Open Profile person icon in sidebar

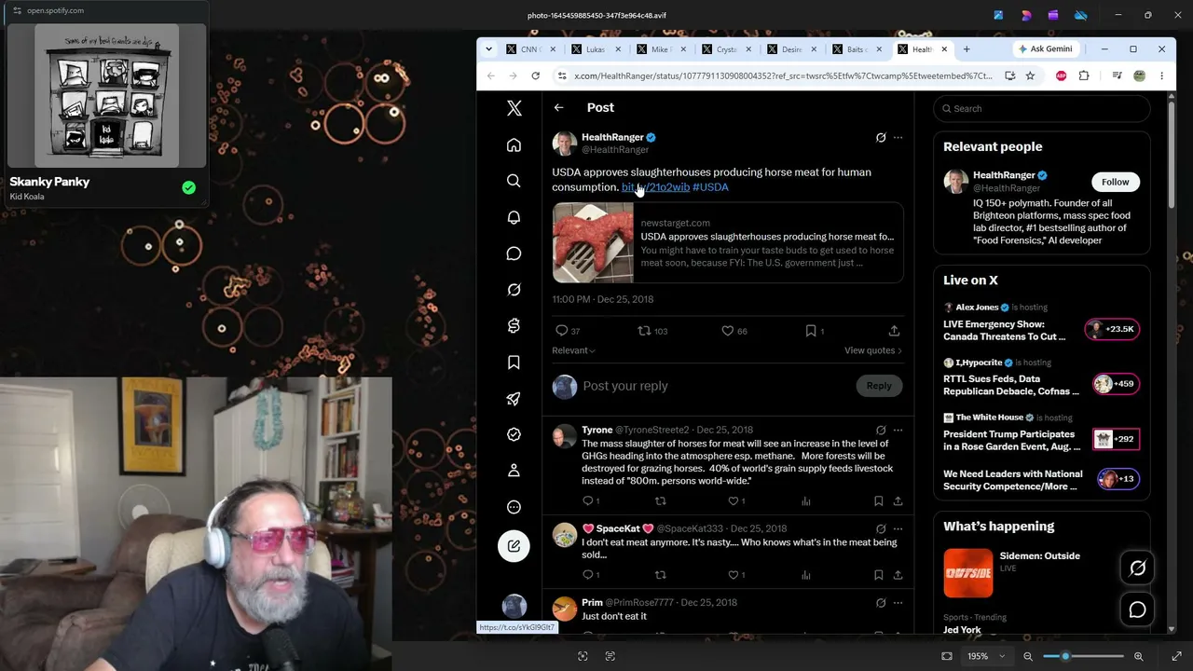click(x=514, y=472)
